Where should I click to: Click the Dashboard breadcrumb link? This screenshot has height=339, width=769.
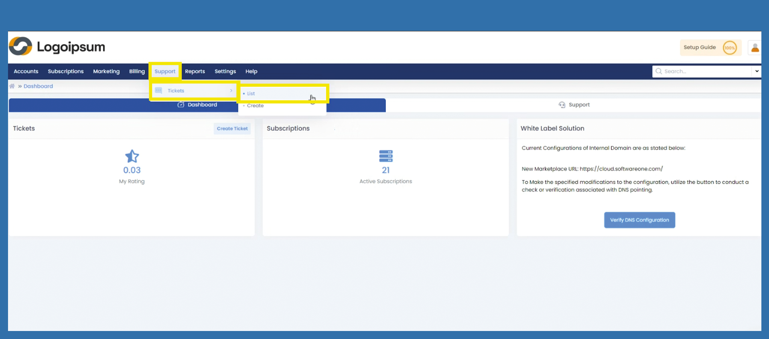click(38, 86)
